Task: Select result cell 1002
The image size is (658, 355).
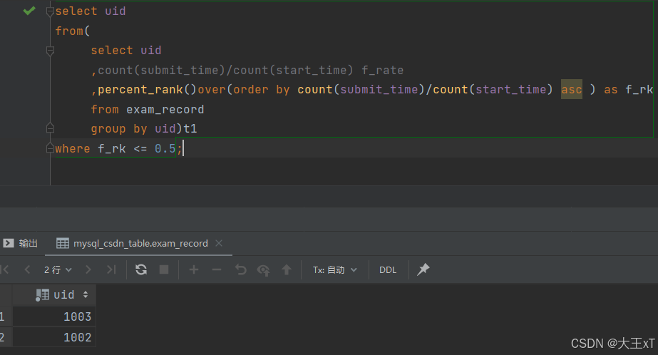Action: [x=55, y=337]
